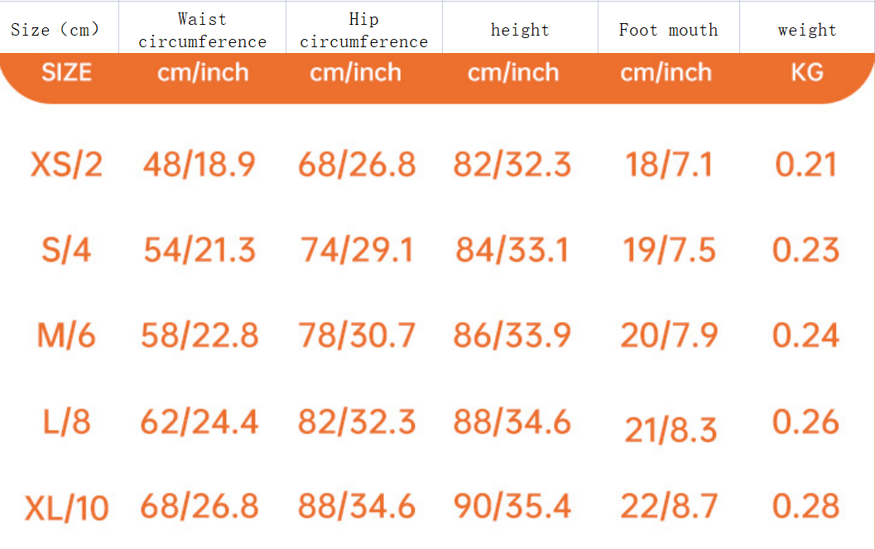This screenshot has width=875, height=549.
Task: Click the M/6 size row label
Action: coord(66,335)
